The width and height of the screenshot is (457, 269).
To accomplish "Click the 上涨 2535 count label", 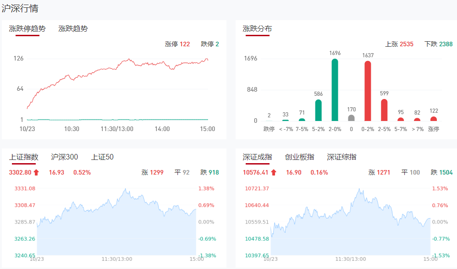I will (x=399, y=44).
